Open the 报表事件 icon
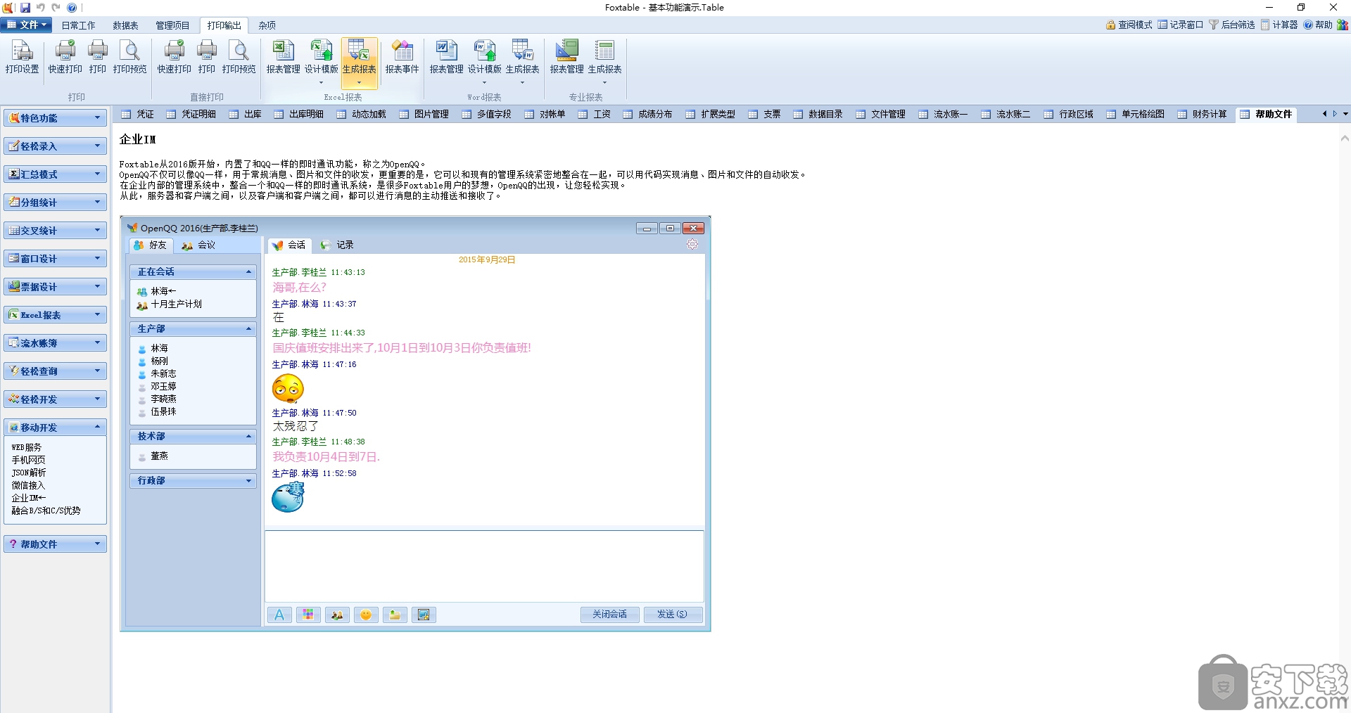Screen dimensions: 1351x713 (402, 57)
